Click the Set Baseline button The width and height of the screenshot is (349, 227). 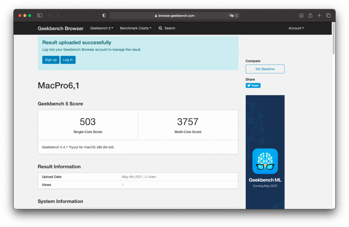coord(265,69)
